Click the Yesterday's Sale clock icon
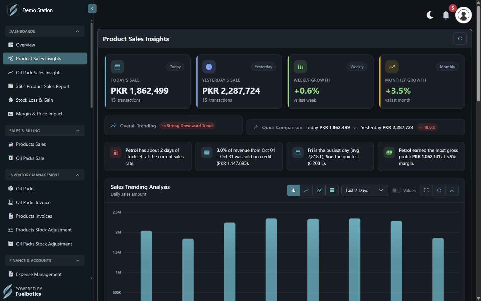Viewport: 481px width, 301px height. [x=209, y=67]
